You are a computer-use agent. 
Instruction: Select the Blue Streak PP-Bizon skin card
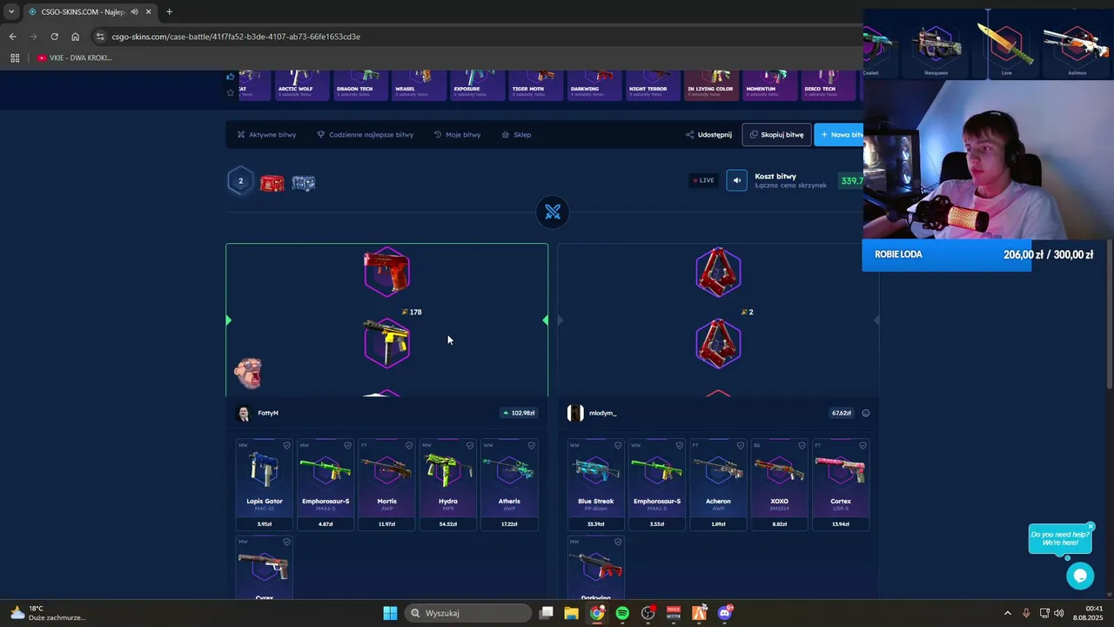[x=596, y=484]
